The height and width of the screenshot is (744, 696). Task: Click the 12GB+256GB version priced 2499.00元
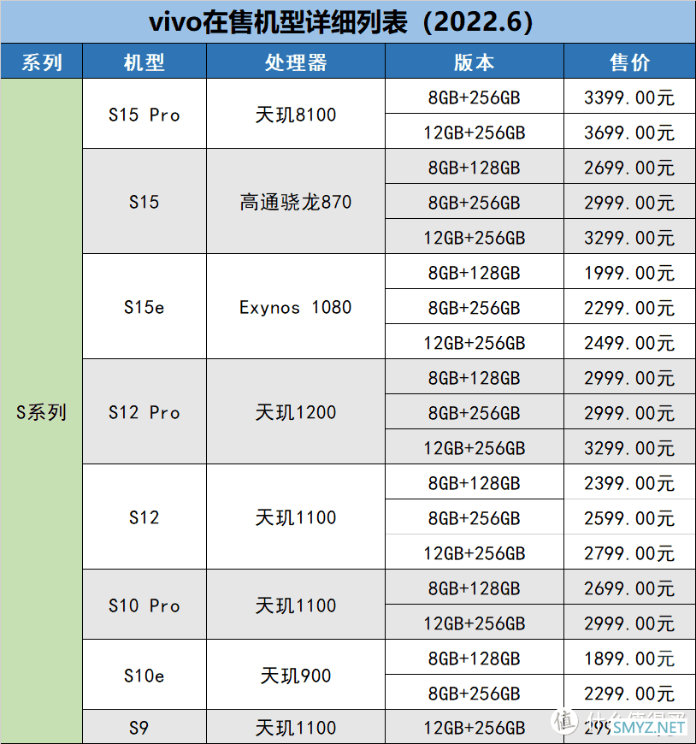coord(475,342)
